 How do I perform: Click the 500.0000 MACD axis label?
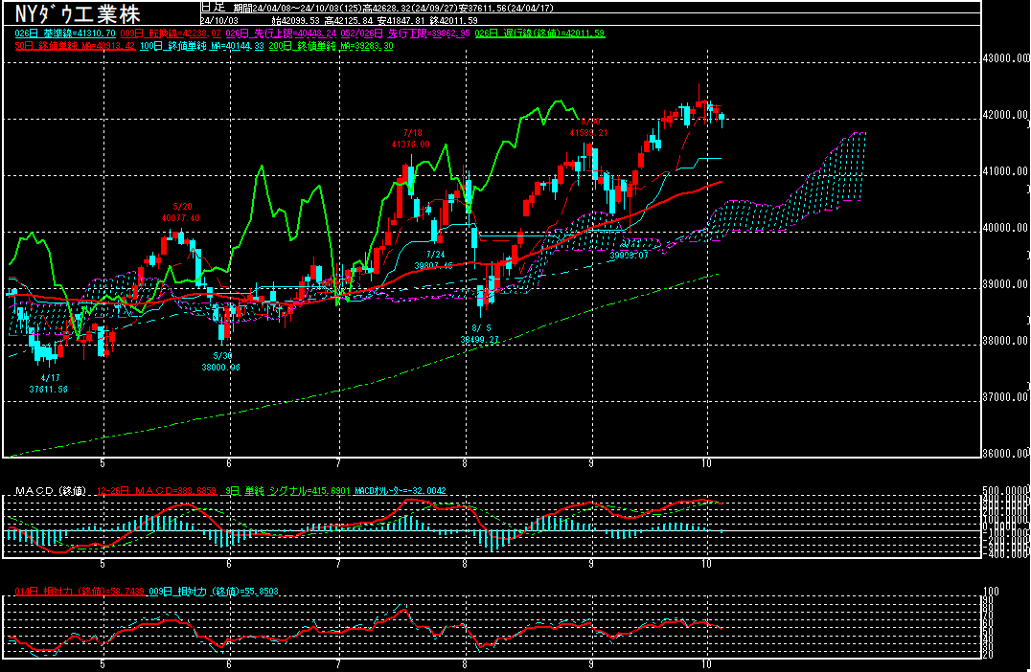tap(1006, 491)
